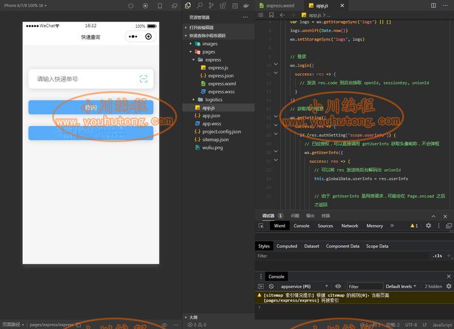Click the console Filter input
The width and height of the screenshot is (454, 329).
(365, 287)
